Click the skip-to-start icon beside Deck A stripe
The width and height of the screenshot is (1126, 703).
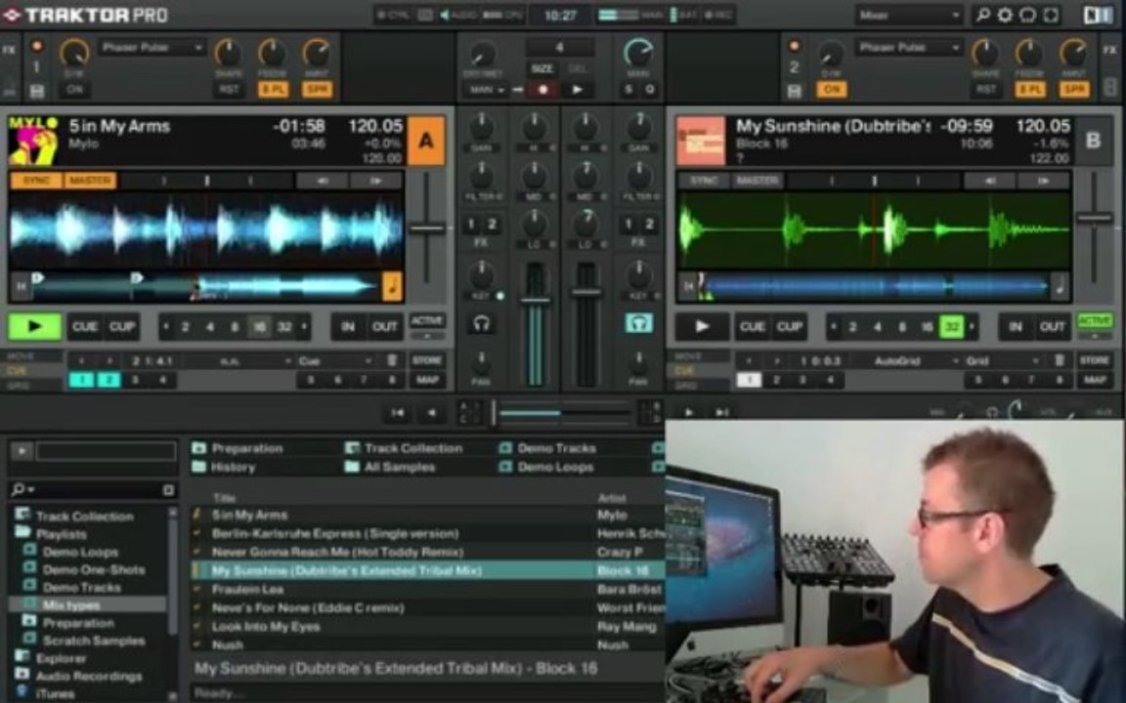coord(21,286)
